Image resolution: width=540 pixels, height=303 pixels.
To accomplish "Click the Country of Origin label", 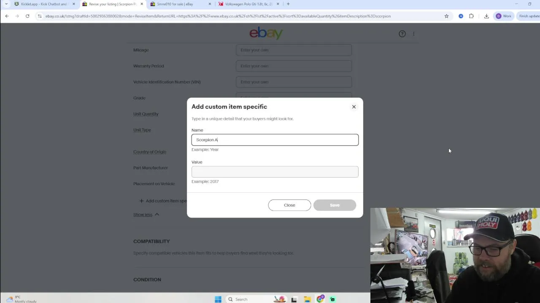I will [x=150, y=152].
